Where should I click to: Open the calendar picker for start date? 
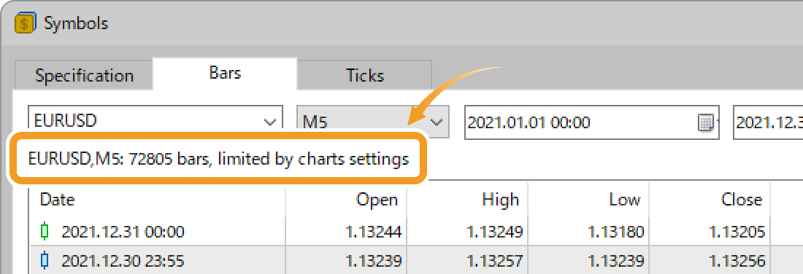[706, 122]
